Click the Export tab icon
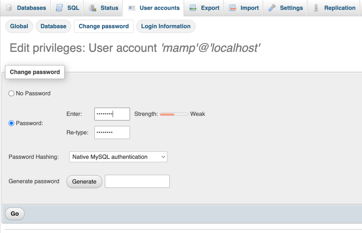Image resolution: width=362 pixels, height=233 pixels. 193,8
